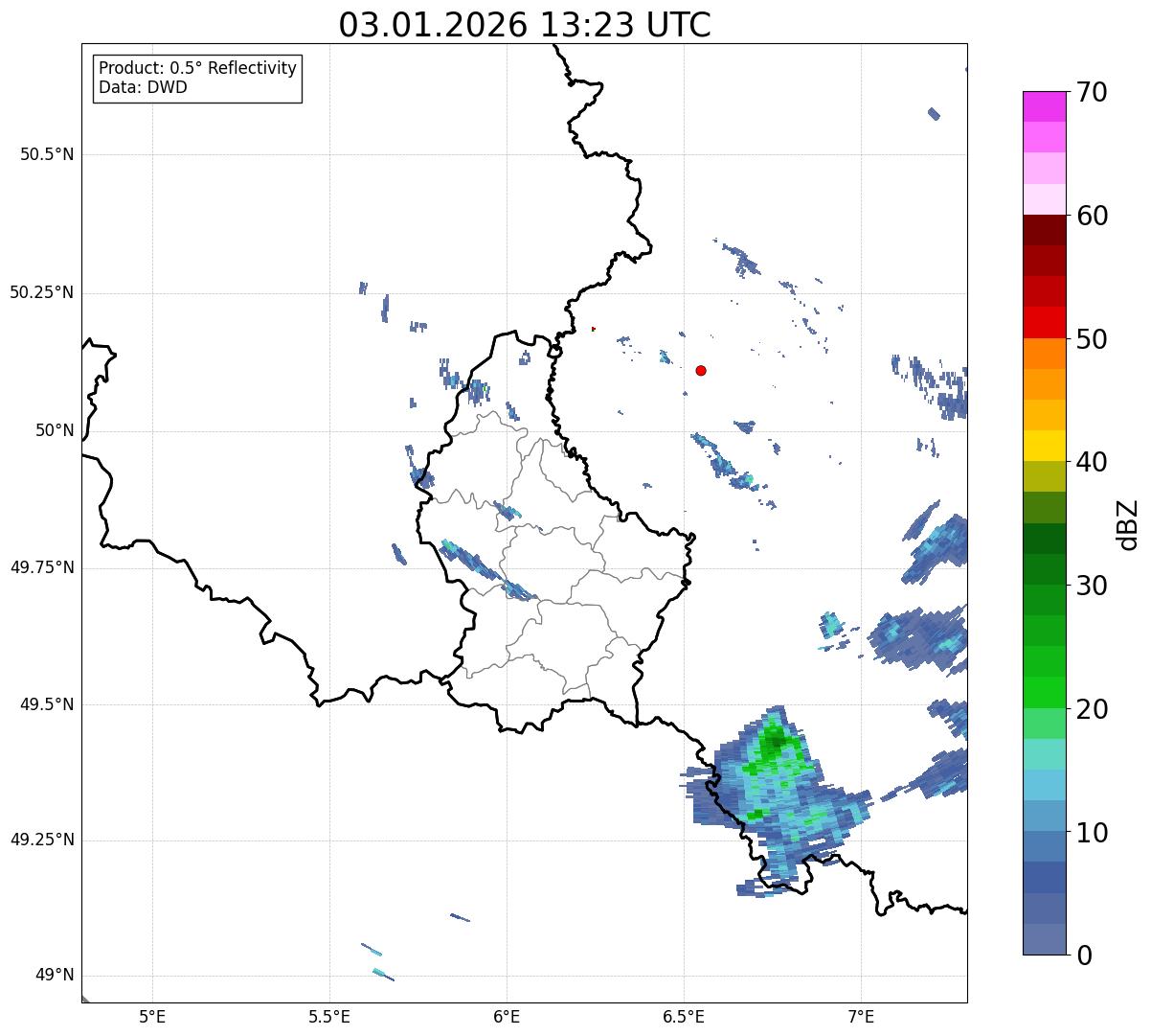Click the longitude label "5°E"

coord(152,1016)
